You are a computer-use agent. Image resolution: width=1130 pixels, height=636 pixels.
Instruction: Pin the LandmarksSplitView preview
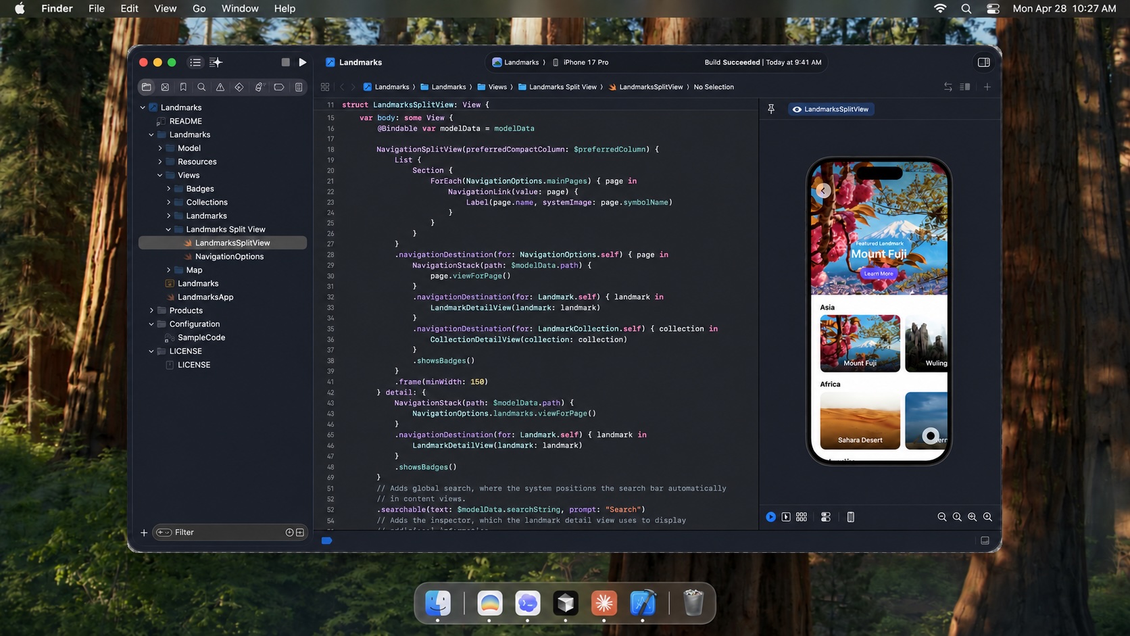[x=771, y=109]
